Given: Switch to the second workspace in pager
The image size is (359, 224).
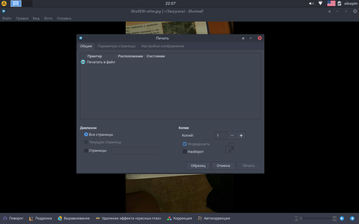Looking at the screenshot, I should click(27, 3).
